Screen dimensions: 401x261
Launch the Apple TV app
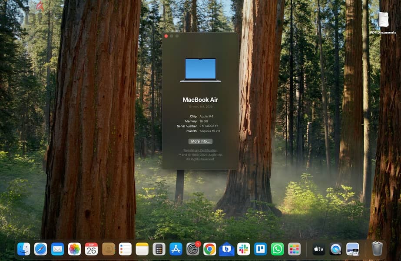318,249
